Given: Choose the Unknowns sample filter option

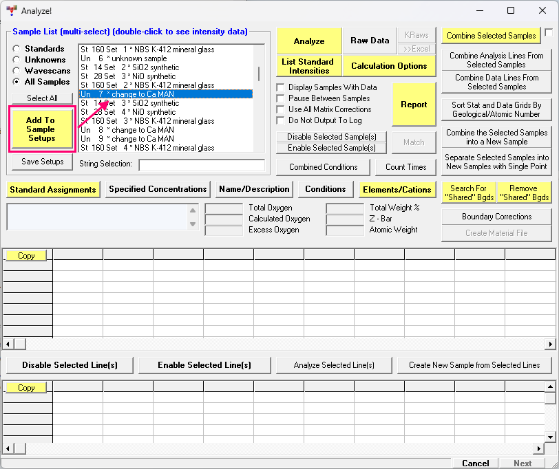Looking at the screenshot, I should 17,60.
